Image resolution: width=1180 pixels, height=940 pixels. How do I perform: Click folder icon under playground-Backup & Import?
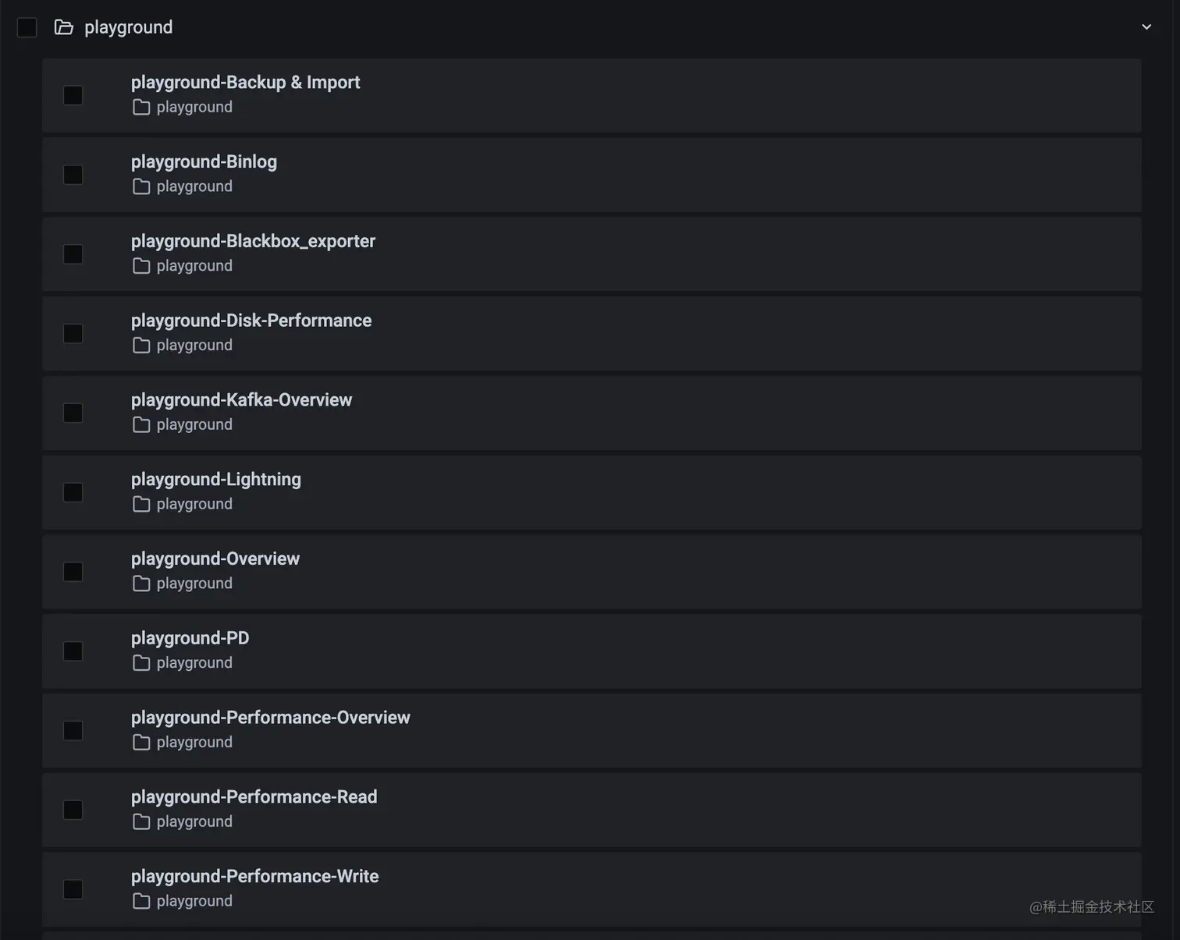tap(141, 108)
